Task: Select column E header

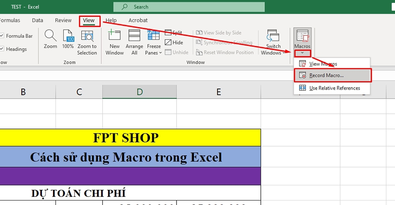Action: [x=218, y=92]
